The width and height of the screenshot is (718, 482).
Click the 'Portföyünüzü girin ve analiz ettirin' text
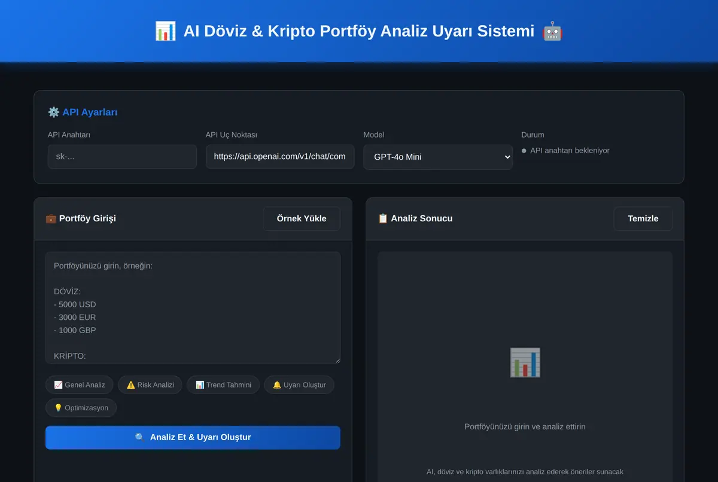[525, 427]
